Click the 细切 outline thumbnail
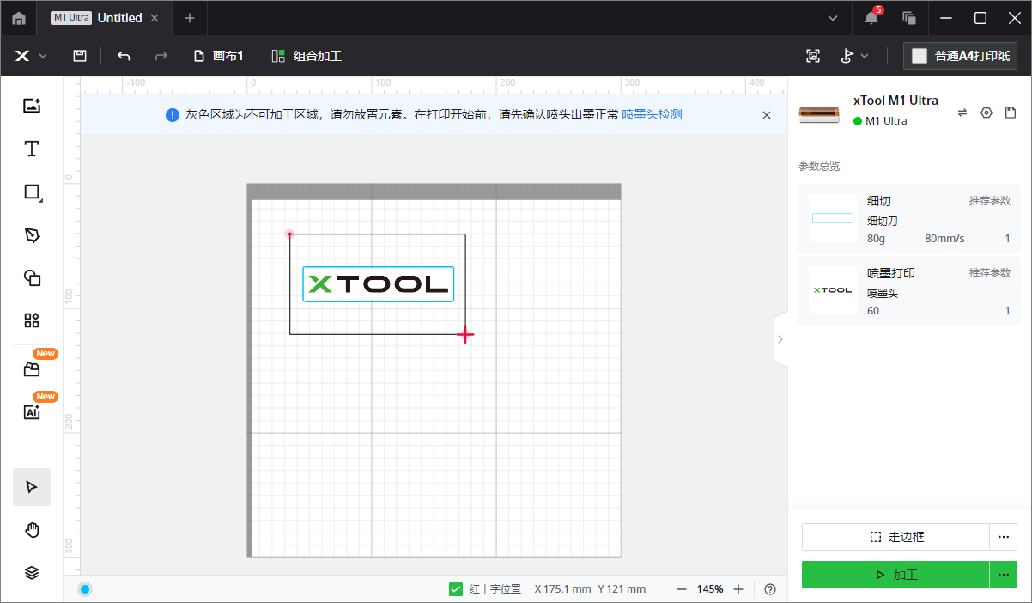 [x=833, y=218]
